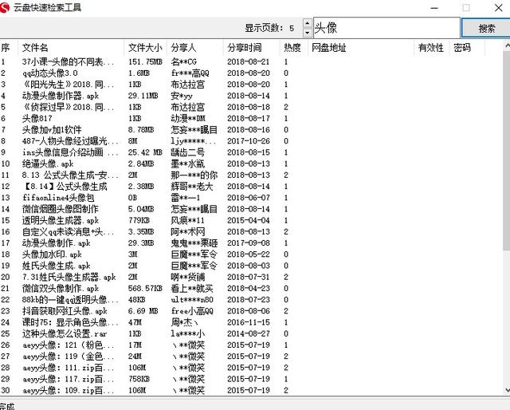
Task: Click the 网盘地址 column header
Action: (361, 48)
